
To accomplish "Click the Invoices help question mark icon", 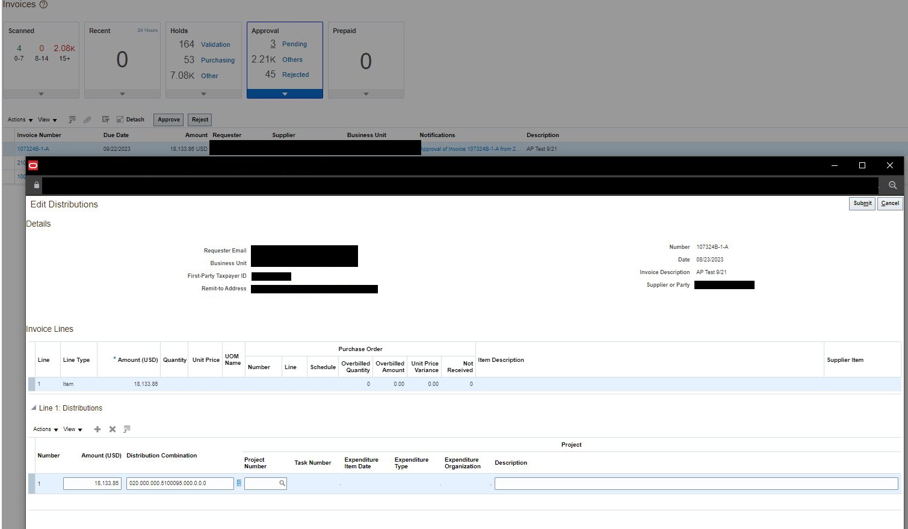I will tap(43, 5).
